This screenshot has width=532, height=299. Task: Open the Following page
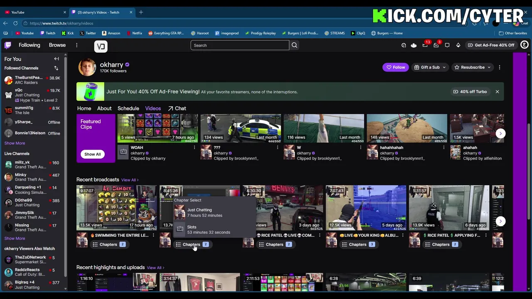point(29,45)
